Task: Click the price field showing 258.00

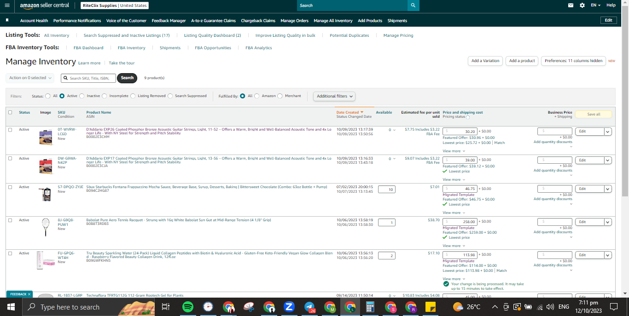Action: click(460, 222)
